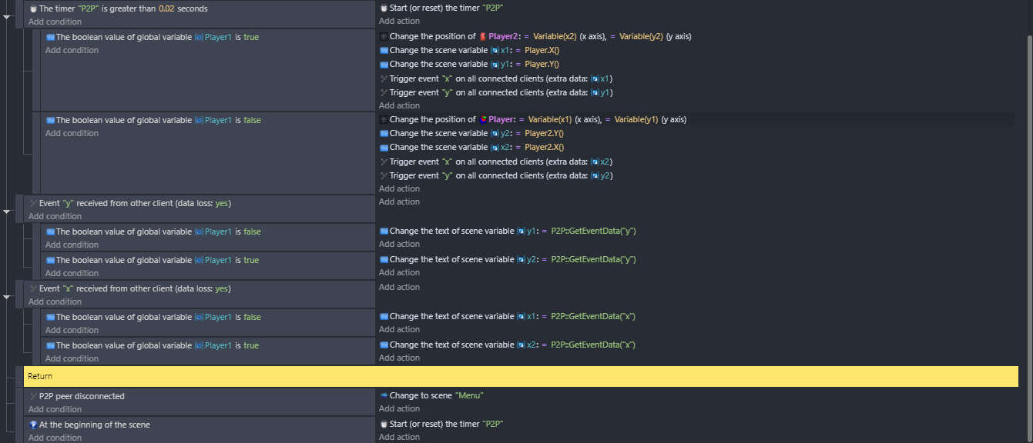Click the timer icon on the P2P timer condition

tap(33, 8)
